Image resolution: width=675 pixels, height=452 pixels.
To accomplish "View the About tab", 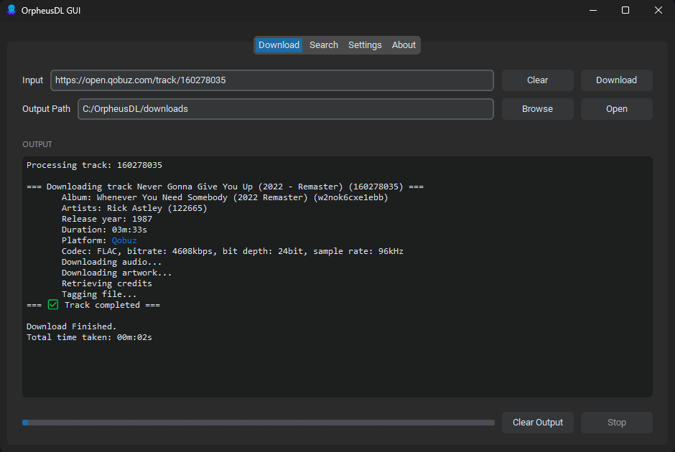I will [404, 44].
